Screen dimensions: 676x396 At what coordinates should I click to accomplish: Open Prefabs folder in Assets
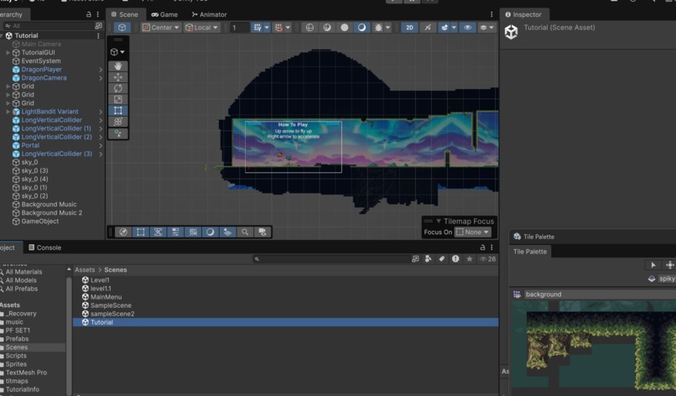coord(17,339)
